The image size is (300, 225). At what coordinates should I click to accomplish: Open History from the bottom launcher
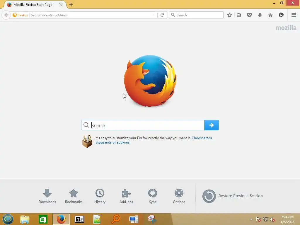pos(100,196)
